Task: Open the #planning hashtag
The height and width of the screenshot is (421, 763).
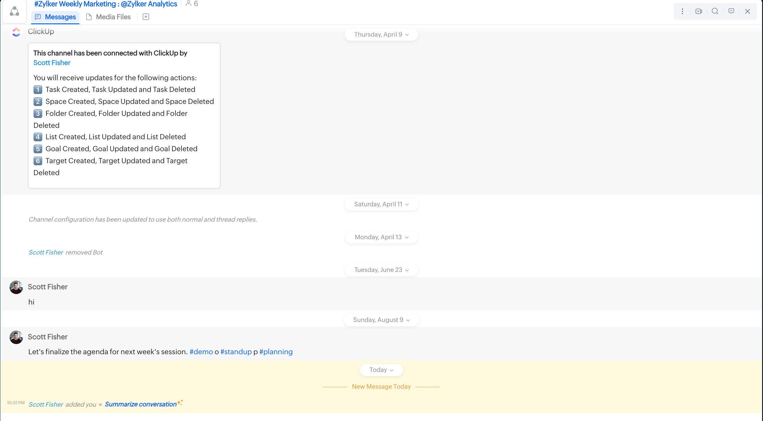Action: [276, 352]
